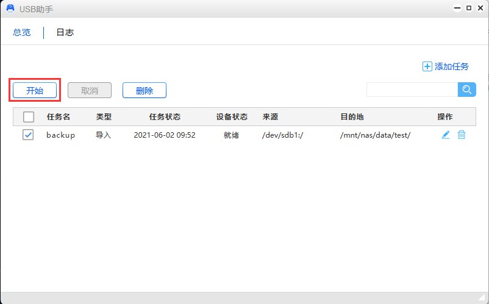489x304 pixels.
Task: Uncheck the backup task checkbox
Action: point(28,135)
